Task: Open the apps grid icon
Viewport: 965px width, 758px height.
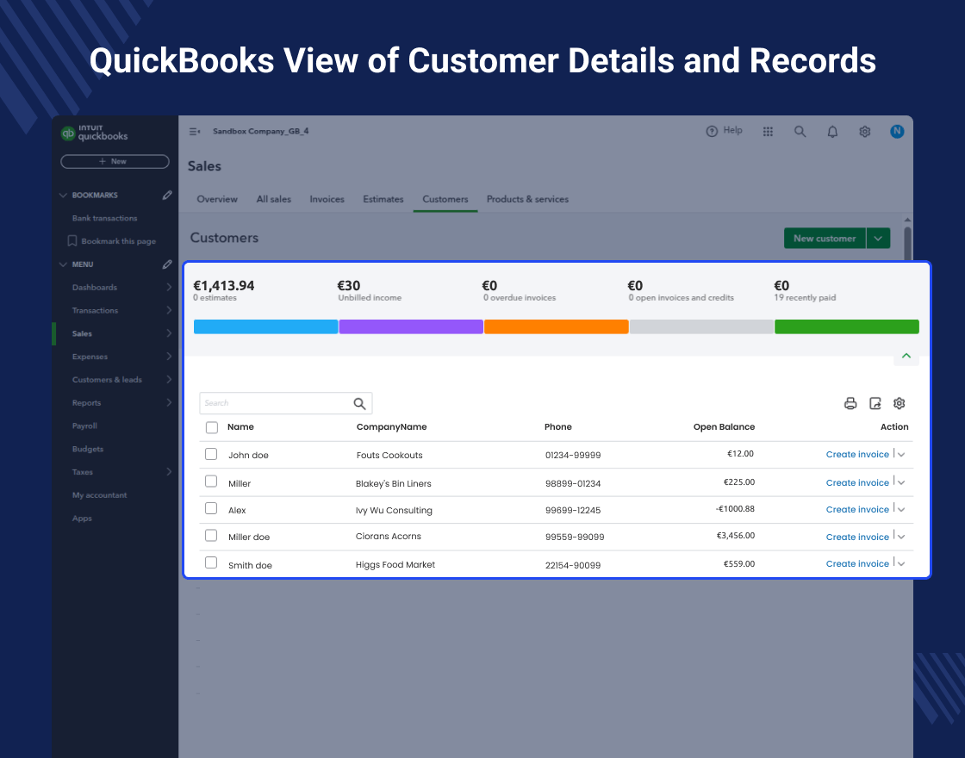Action: (x=768, y=132)
